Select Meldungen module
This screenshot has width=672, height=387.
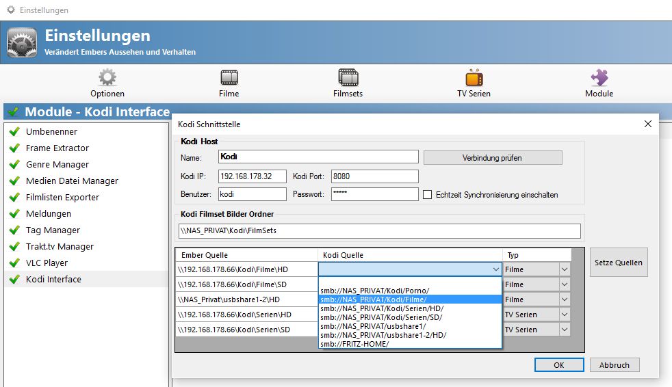[88, 213]
